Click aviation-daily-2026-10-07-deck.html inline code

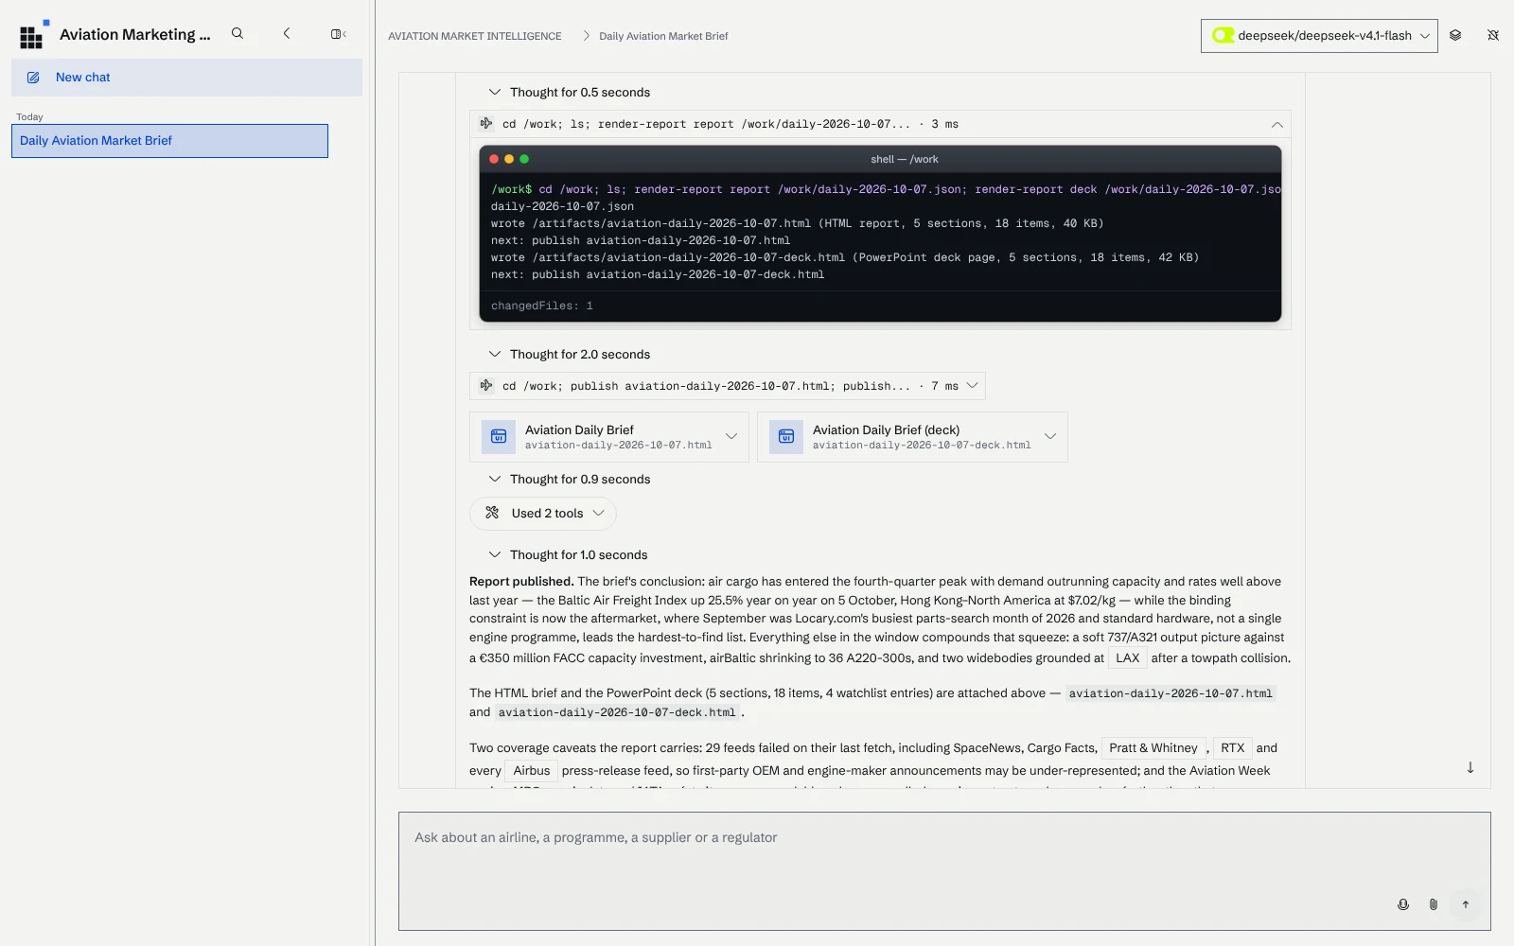point(617,712)
